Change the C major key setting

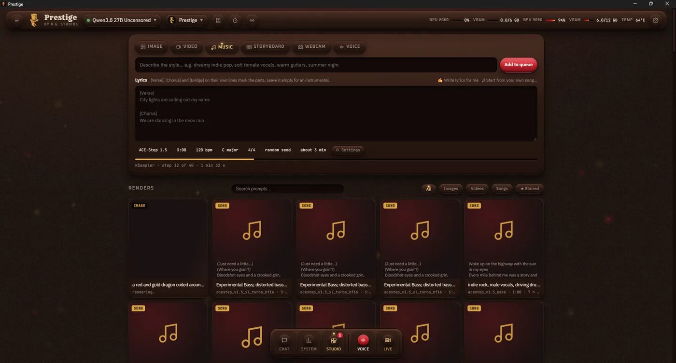[230, 150]
